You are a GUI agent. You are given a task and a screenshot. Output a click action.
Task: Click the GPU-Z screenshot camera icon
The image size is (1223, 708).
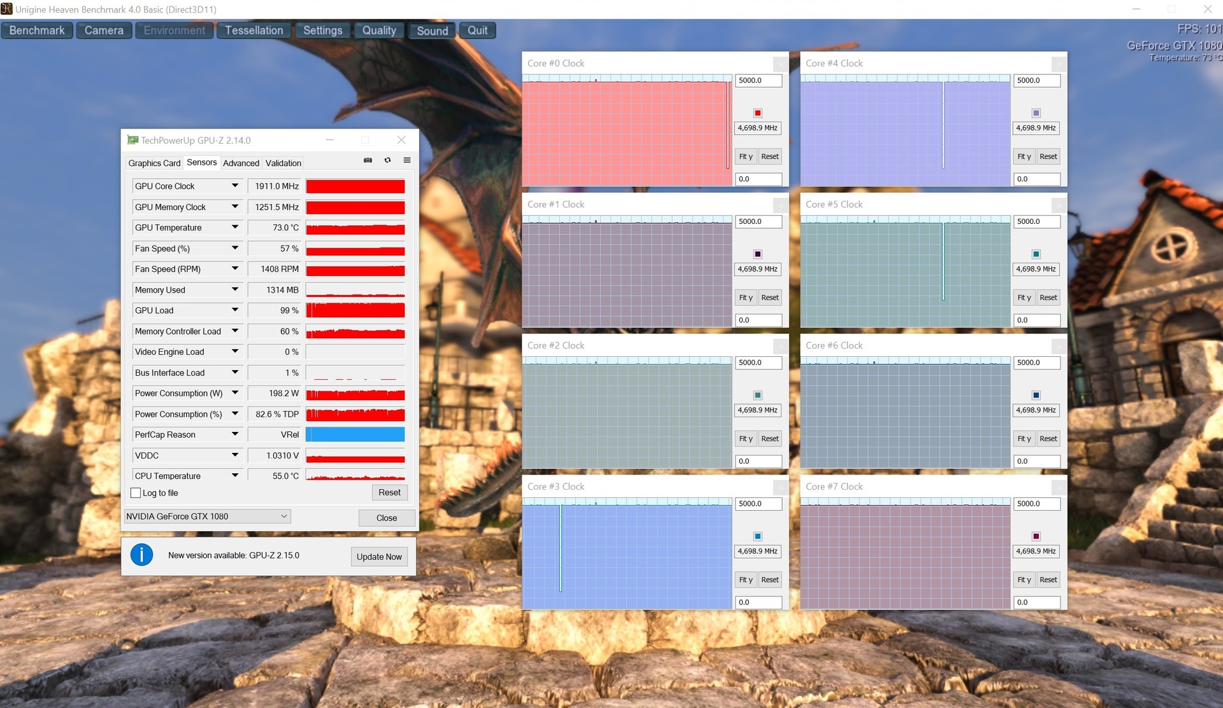(x=368, y=160)
